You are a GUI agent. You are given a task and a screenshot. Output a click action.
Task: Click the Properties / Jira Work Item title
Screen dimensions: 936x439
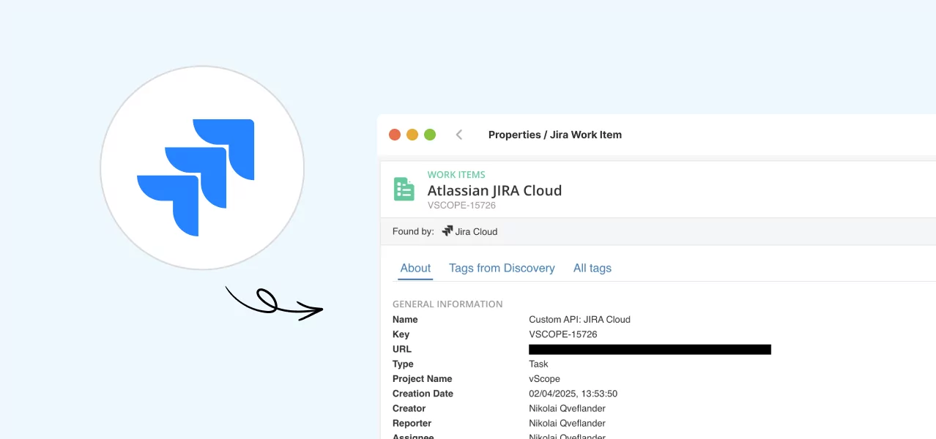[555, 135]
